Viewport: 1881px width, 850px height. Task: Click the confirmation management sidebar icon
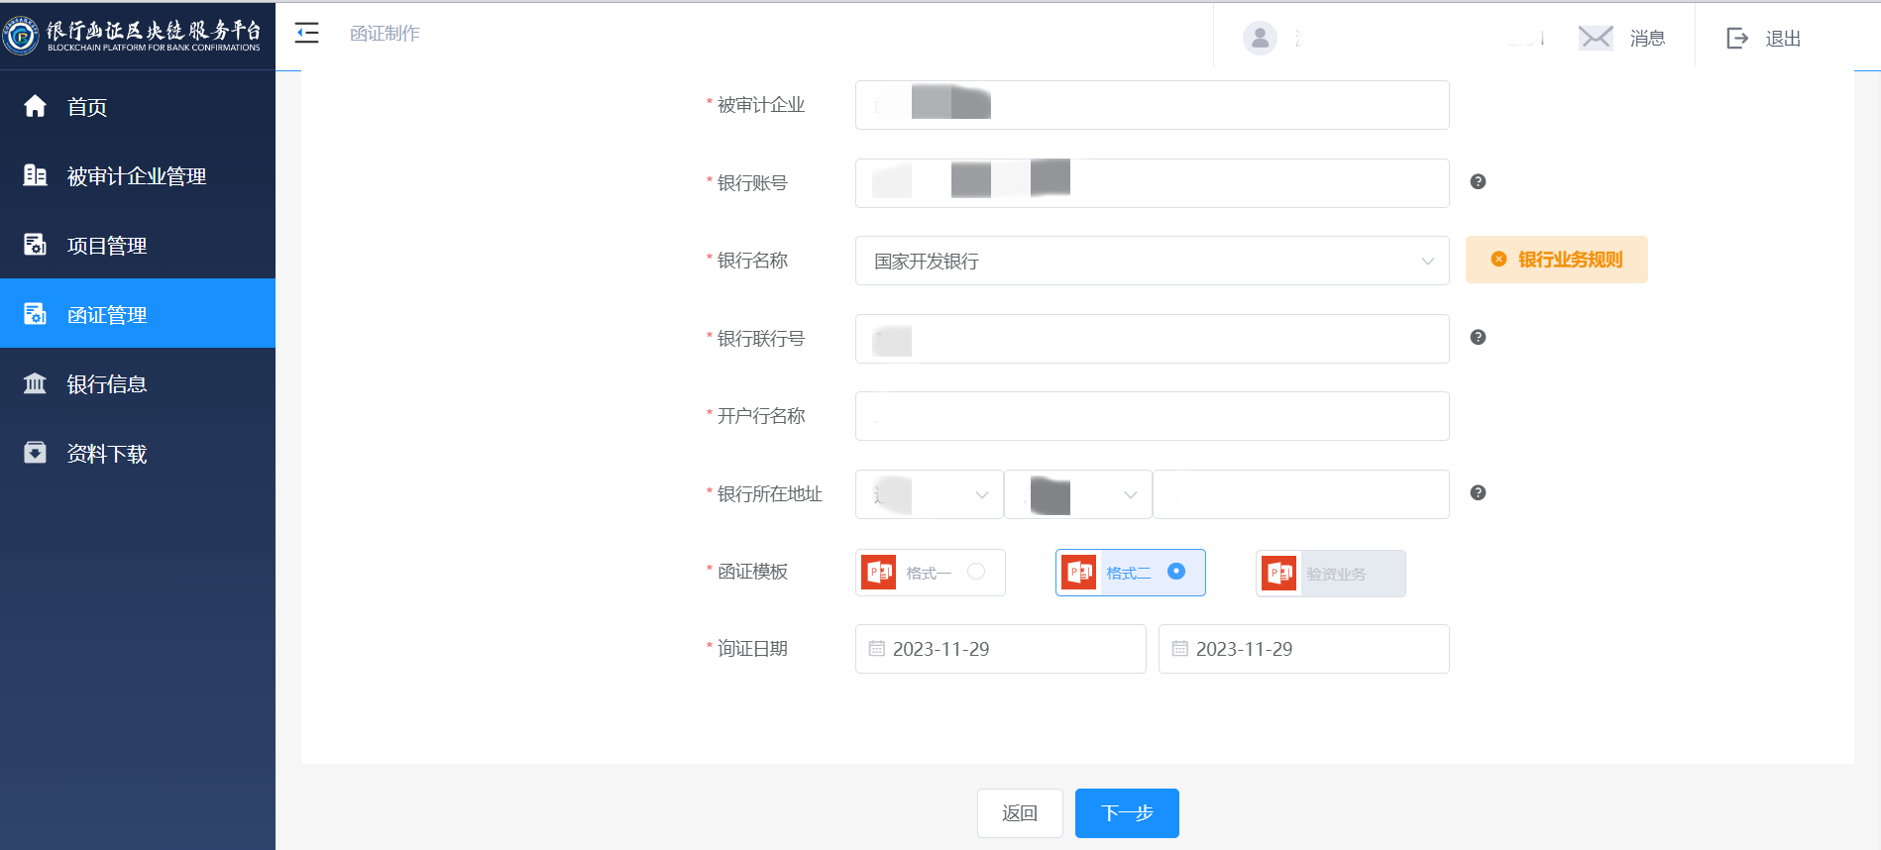35,314
